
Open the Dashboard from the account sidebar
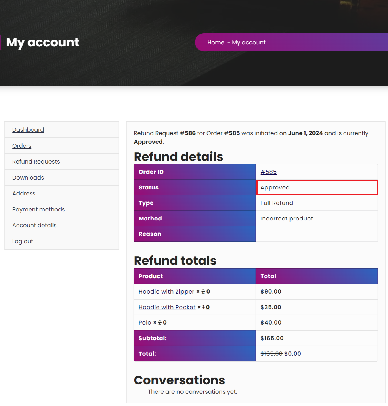[x=28, y=129]
